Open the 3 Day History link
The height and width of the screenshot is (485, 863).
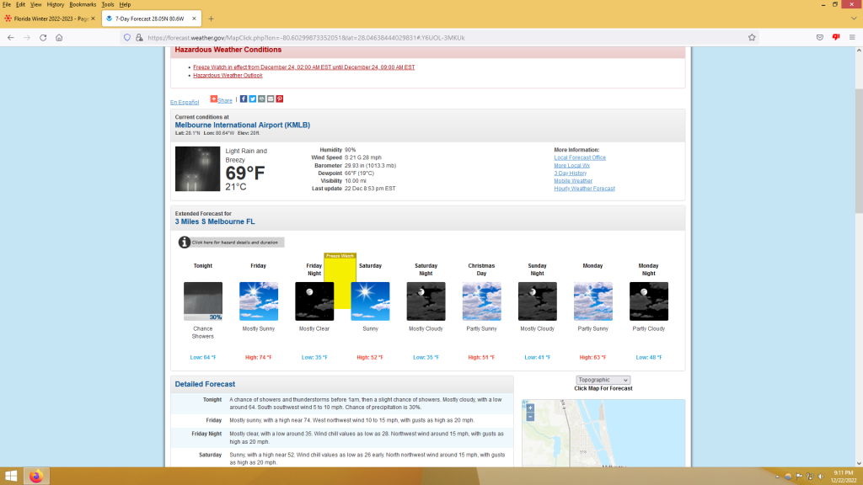(571, 173)
